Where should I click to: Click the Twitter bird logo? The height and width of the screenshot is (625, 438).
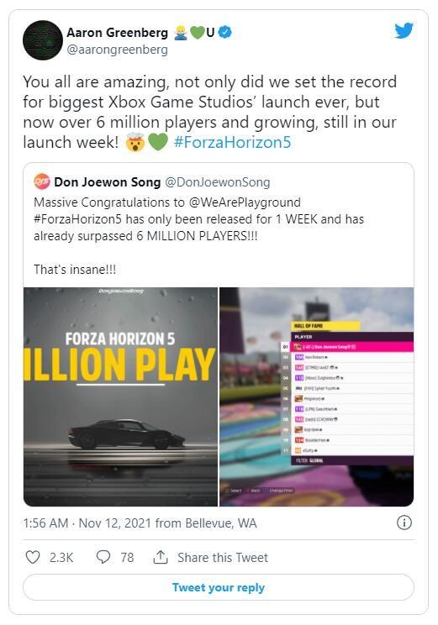[x=404, y=31]
